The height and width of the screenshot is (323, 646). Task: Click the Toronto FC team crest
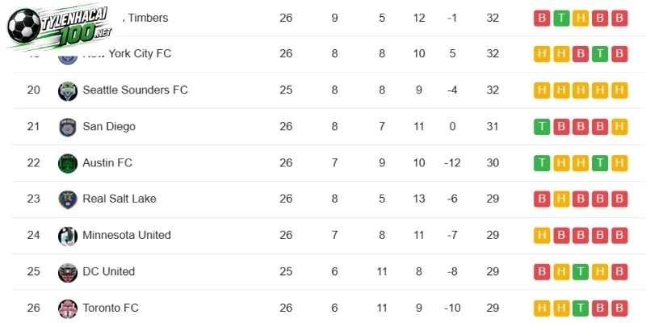point(68,308)
